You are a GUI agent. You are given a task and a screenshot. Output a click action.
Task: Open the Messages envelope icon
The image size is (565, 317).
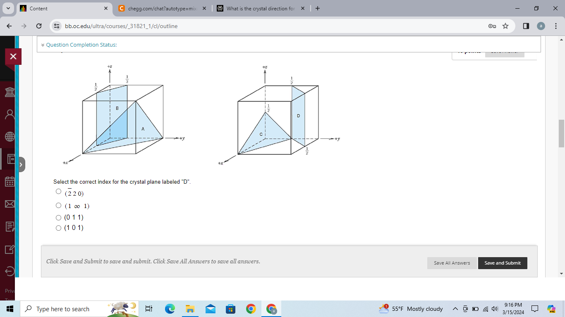click(10, 204)
